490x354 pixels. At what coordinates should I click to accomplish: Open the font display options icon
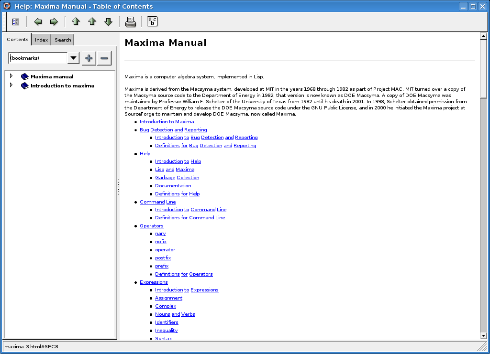pos(152,21)
